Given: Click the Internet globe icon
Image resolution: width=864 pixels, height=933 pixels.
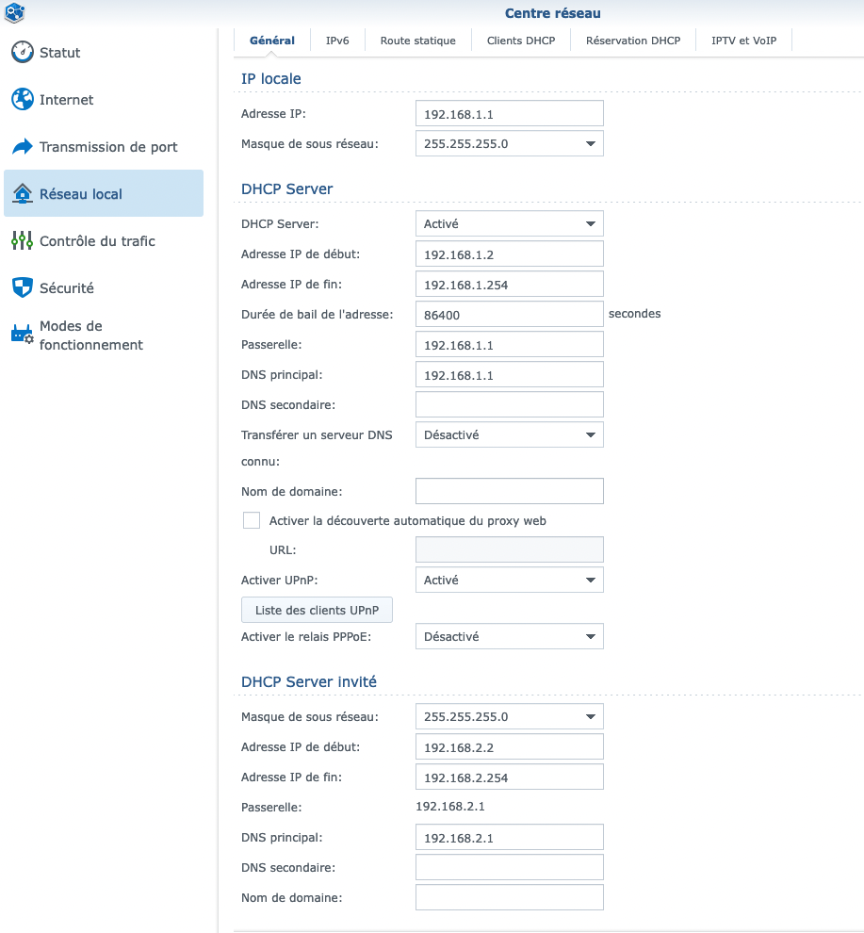Looking at the screenshot, I should click(23, 100).
